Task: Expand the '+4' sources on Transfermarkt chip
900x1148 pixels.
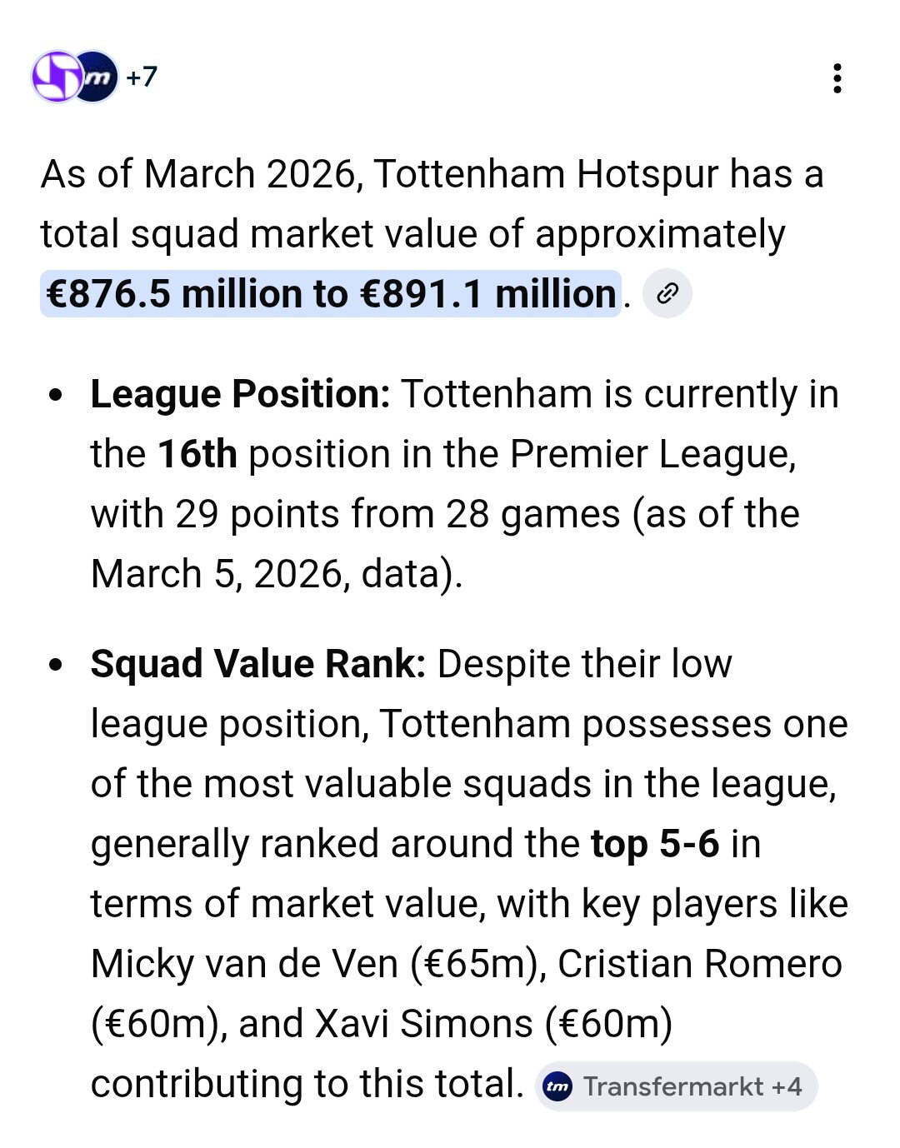Action: tap(787, 1086)
